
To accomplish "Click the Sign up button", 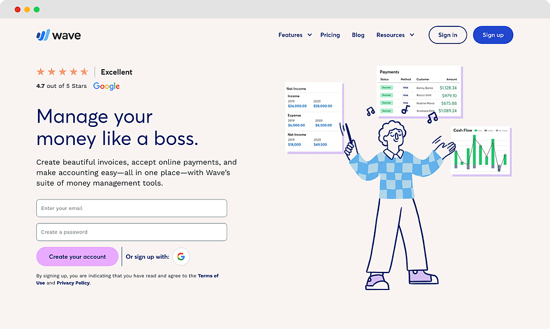I will (493, 35).
